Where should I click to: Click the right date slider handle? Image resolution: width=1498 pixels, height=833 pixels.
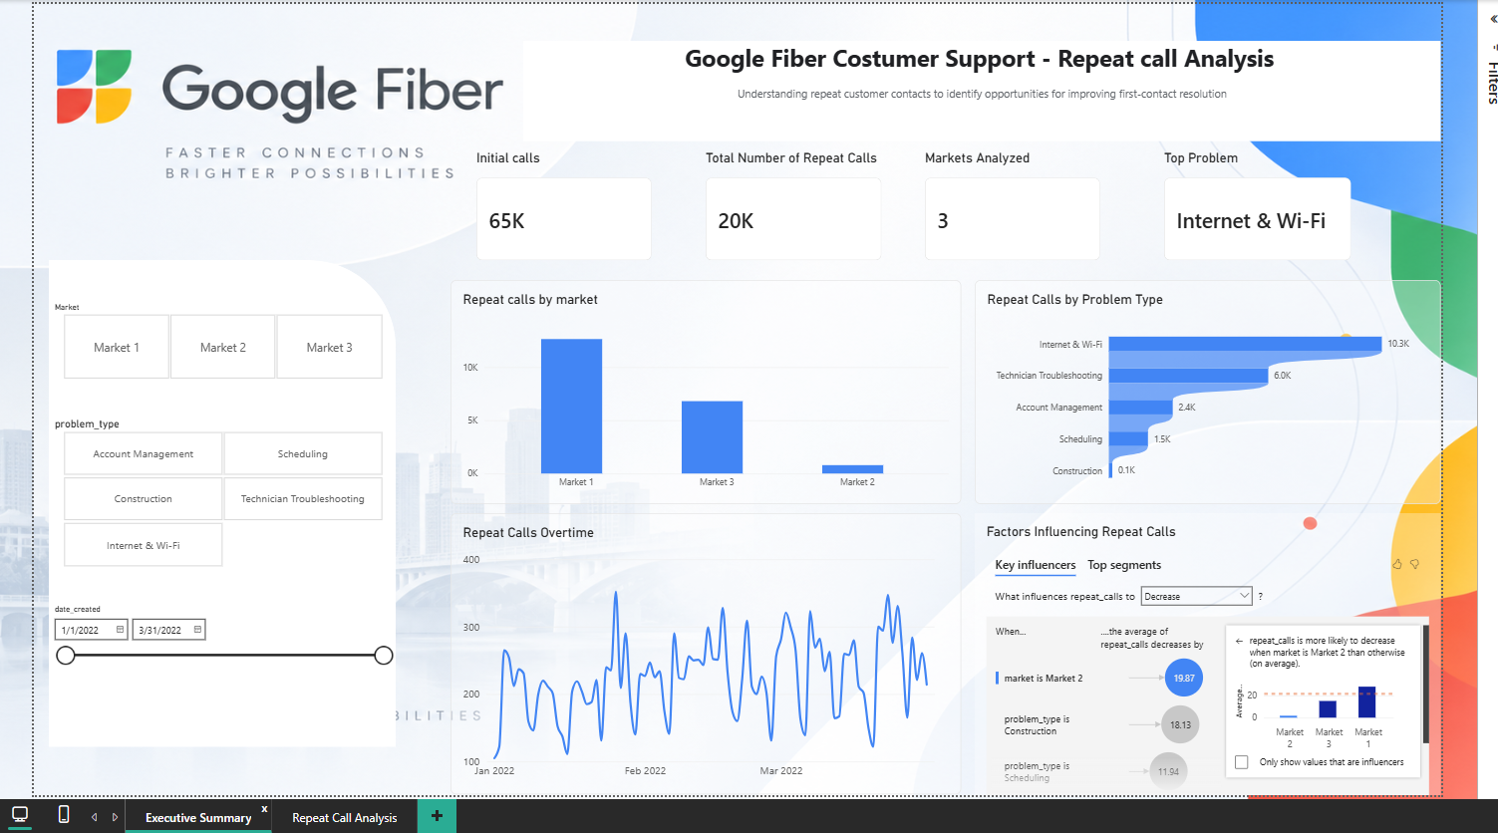[384, 655]
